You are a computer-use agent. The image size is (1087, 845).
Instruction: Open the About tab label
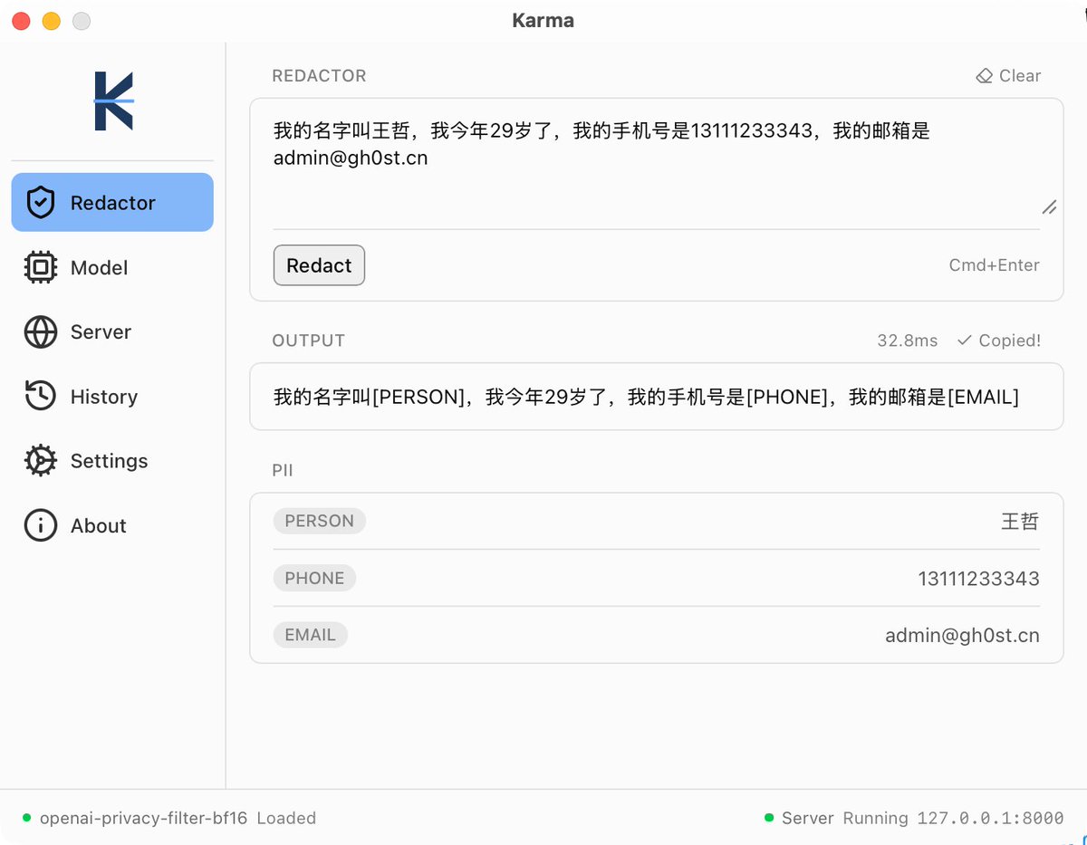(99, 525)
